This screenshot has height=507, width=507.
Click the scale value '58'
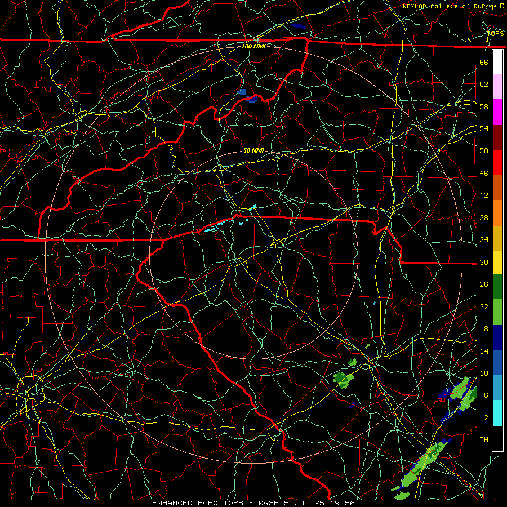[484, 106]
